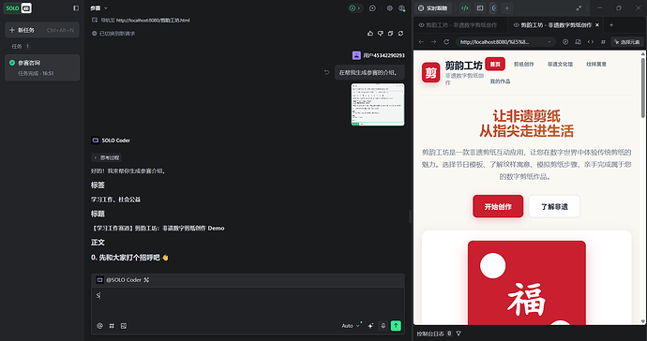Expand the 思考过程 thinking section

coord(107,157)
